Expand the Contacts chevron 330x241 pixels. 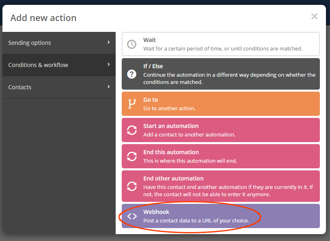[x=109, y=86]
